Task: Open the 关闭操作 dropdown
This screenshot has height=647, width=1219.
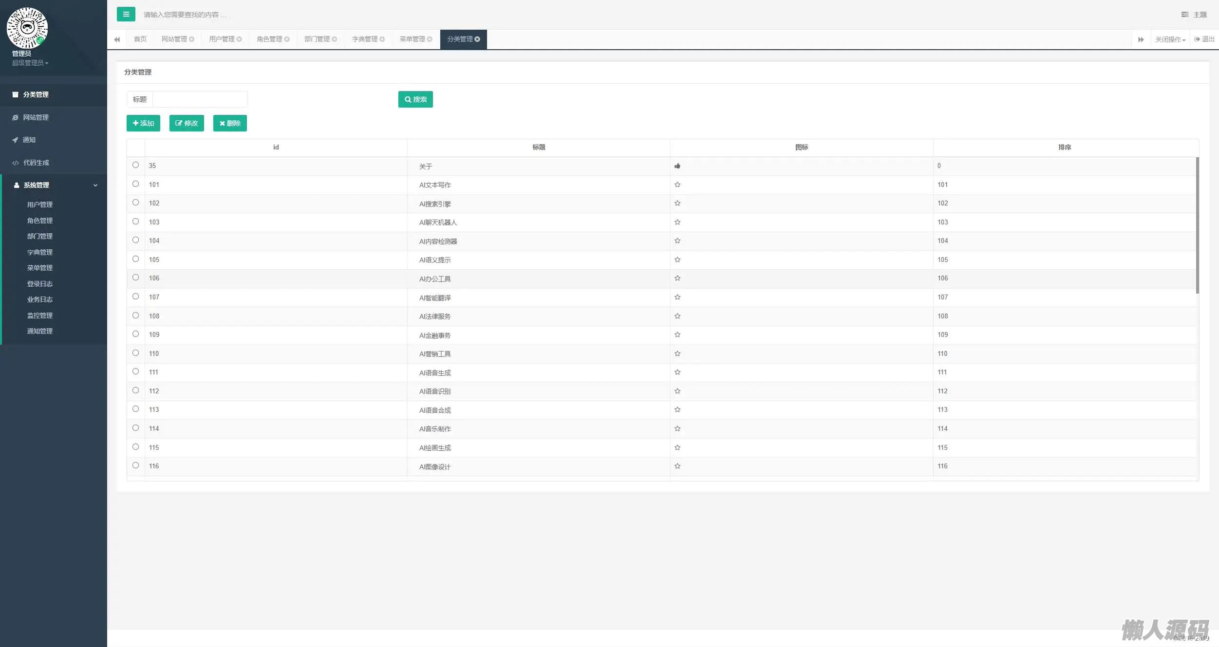Action: tap(1170, 39)
